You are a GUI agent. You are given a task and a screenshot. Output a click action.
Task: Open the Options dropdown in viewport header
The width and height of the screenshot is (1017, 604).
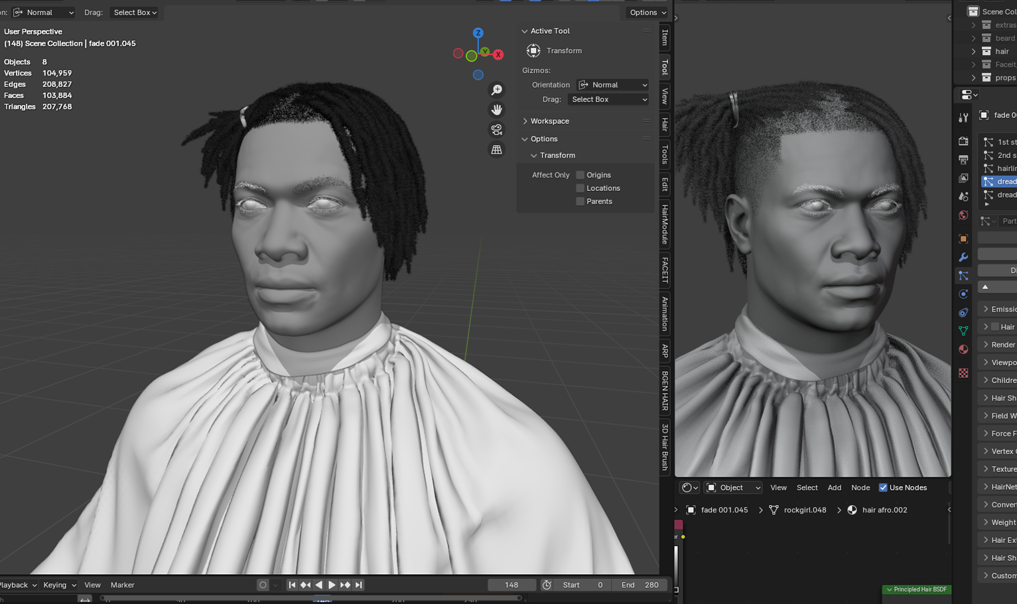click(647, 13)
